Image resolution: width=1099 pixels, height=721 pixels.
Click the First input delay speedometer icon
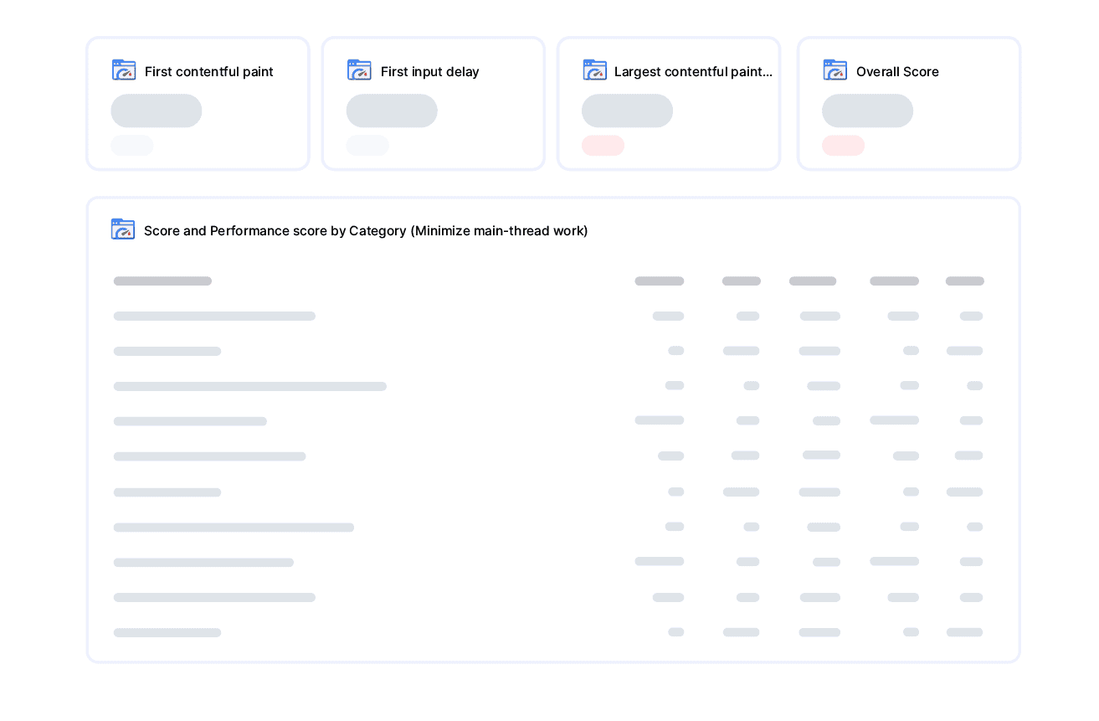pos(359,70)
